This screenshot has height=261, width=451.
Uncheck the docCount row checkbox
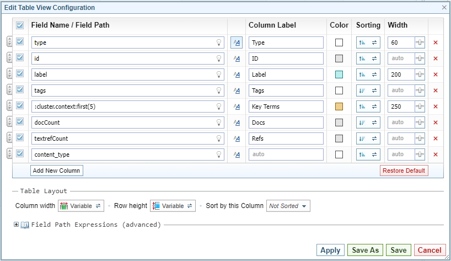pyautogui.click(x=20, y=122)
